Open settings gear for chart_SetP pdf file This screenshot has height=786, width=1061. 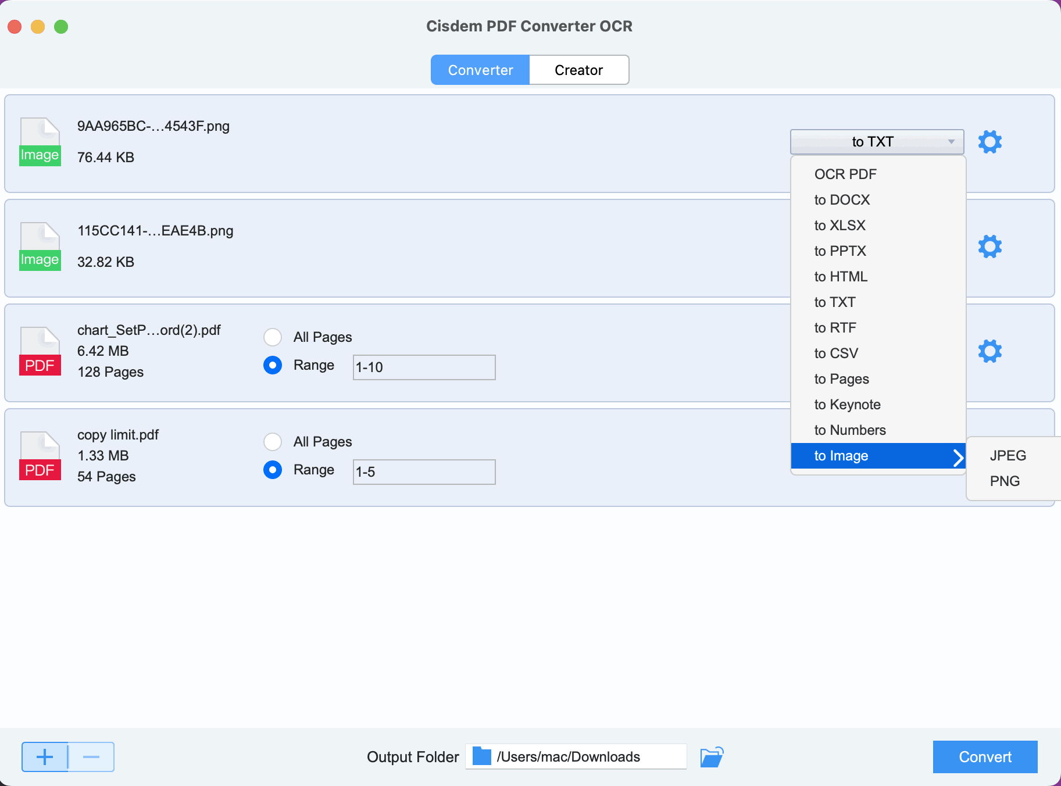click(989, 351)
